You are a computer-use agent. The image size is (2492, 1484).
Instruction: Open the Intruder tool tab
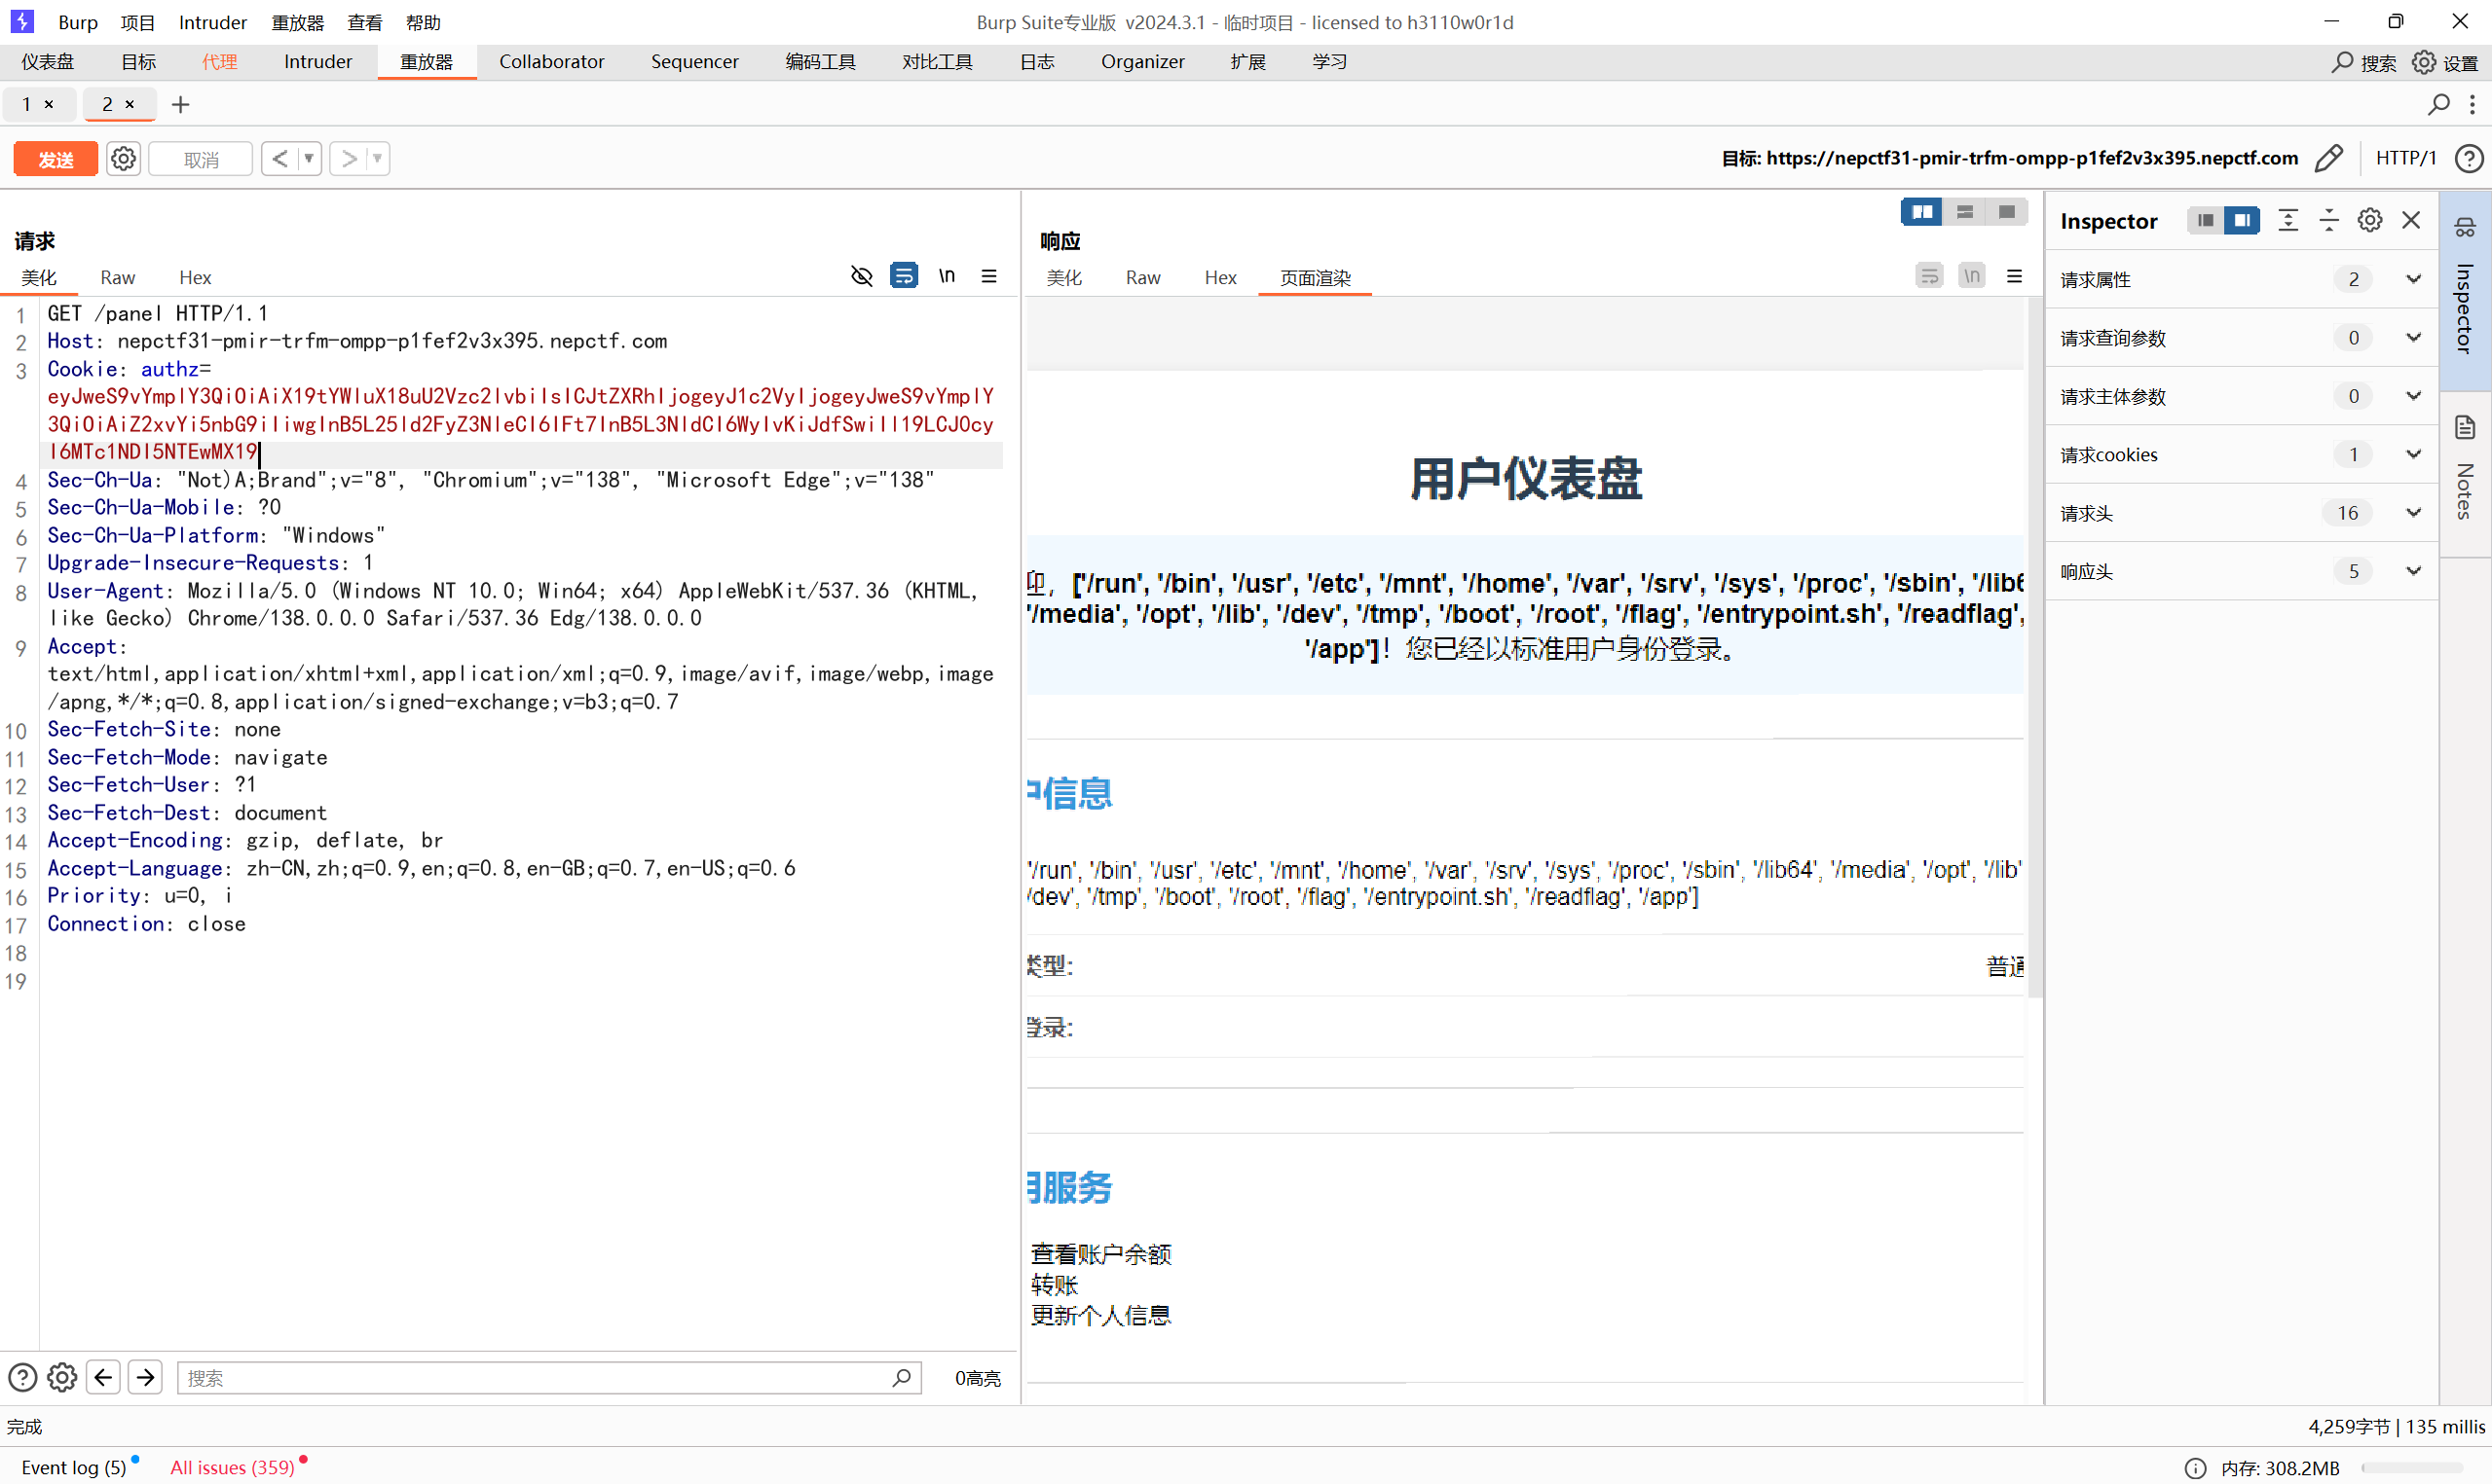318,62
